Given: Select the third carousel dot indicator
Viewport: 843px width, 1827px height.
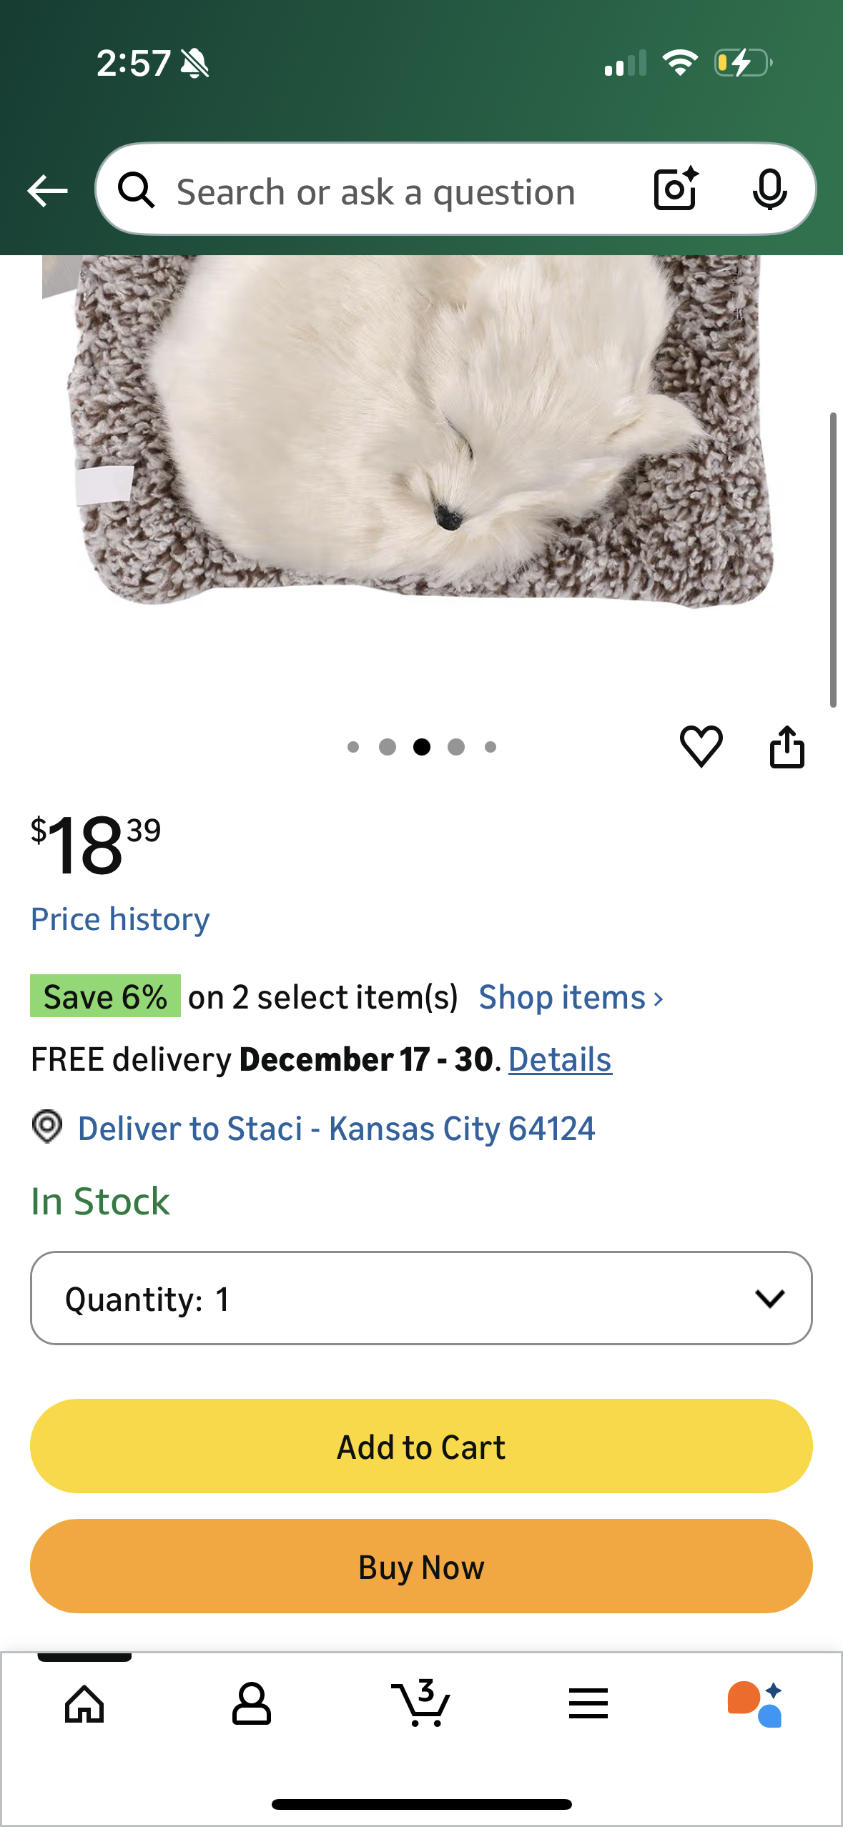Looking at the screenshot, I should tap(422, 746).
